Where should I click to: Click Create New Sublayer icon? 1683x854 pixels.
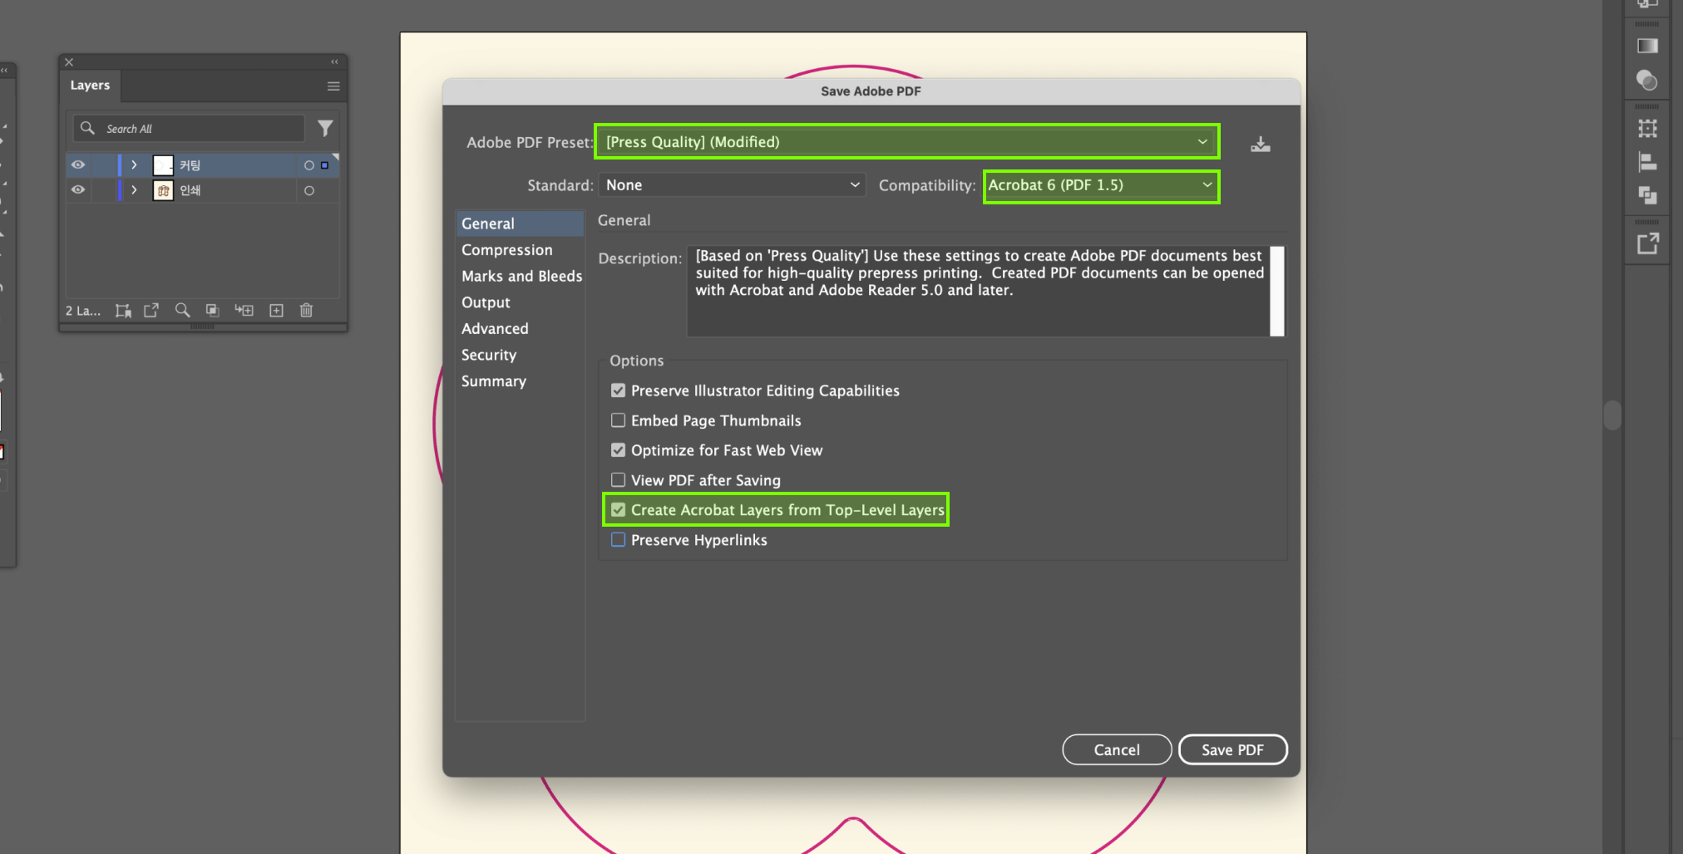tap(244, 310)
